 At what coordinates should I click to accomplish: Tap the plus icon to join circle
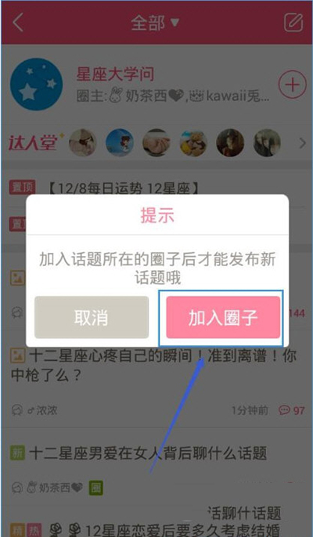tap(292, 85)
